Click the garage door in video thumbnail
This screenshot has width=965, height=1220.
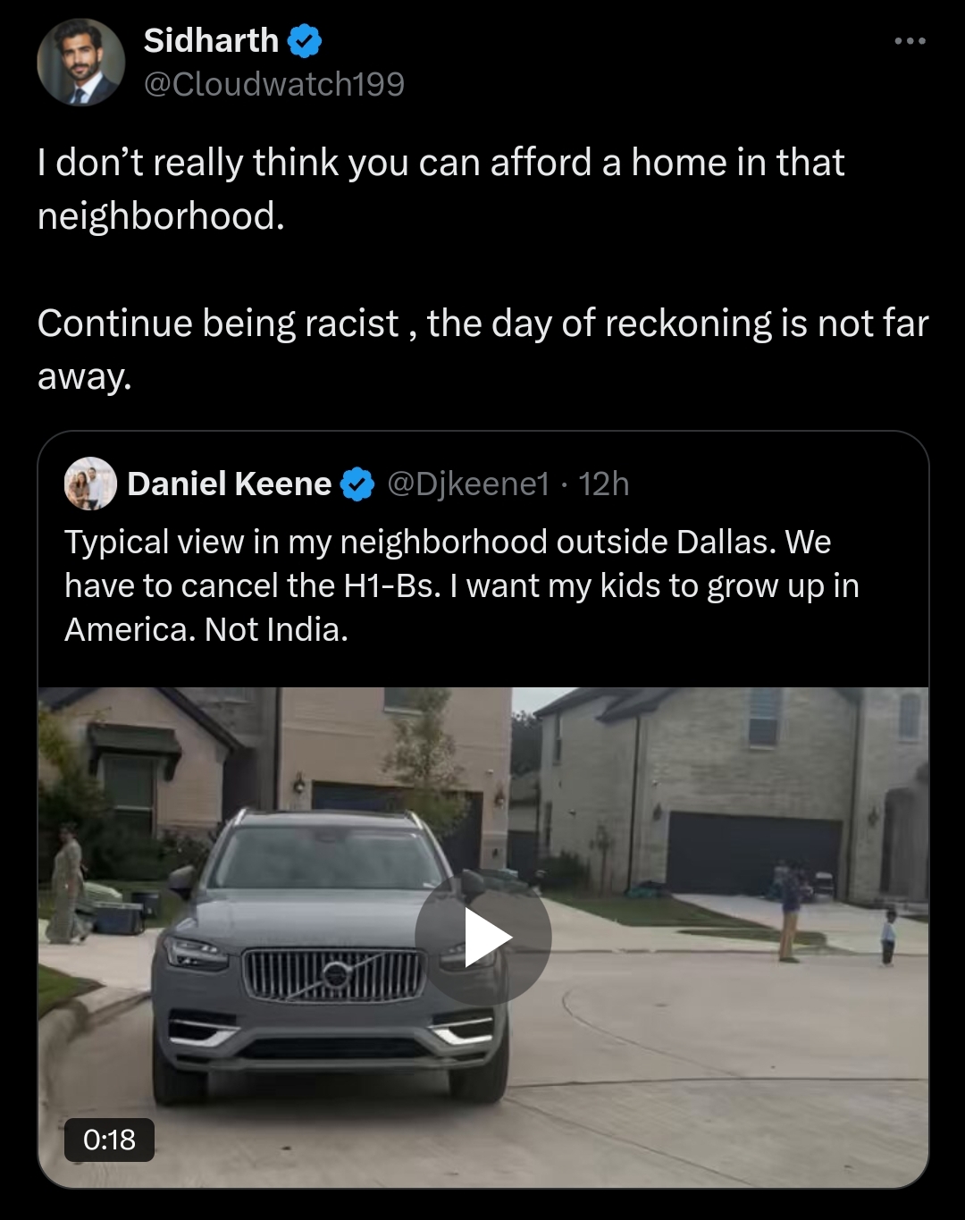pos(753,853)
